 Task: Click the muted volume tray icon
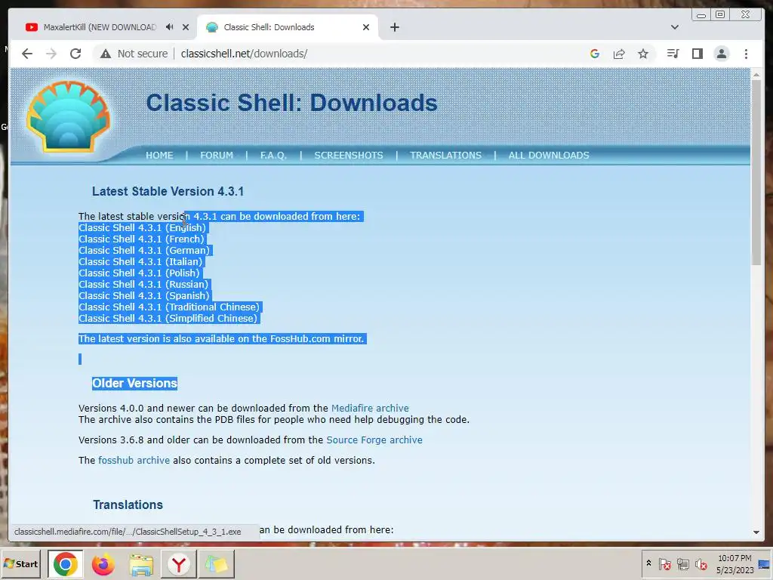(701, 563)
